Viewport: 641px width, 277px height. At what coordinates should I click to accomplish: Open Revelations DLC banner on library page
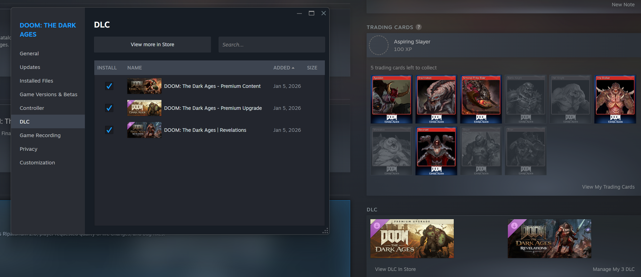click(x=550, y=239)
